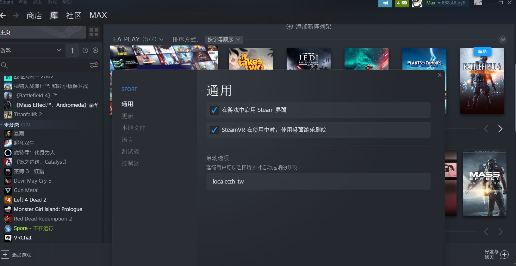Open Mass Effect Andromeda cover art

click(x=485, y=183)
